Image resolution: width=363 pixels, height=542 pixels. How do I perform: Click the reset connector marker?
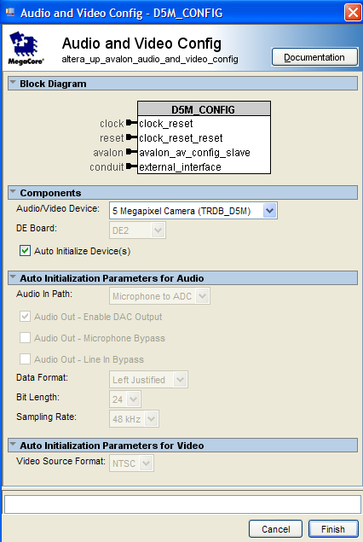click(x=131, y=137)
